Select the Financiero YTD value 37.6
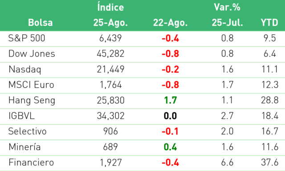 click(270, 163)
